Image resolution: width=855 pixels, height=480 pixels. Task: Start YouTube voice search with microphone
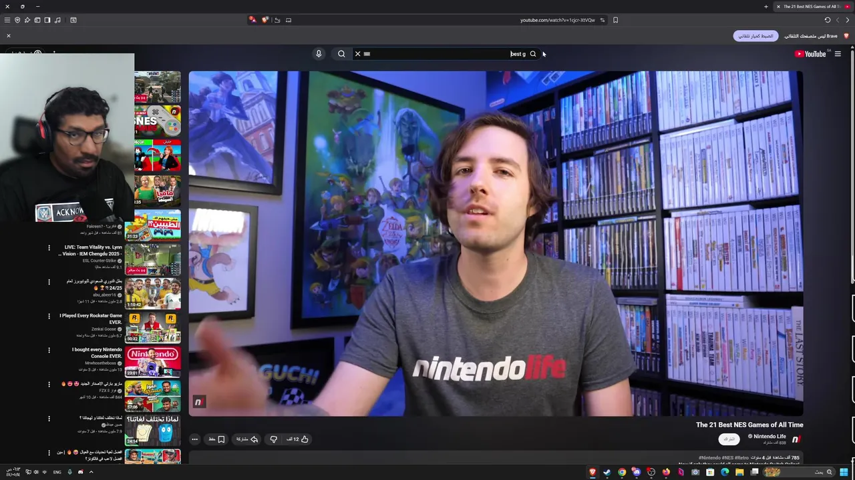(319, 54)
